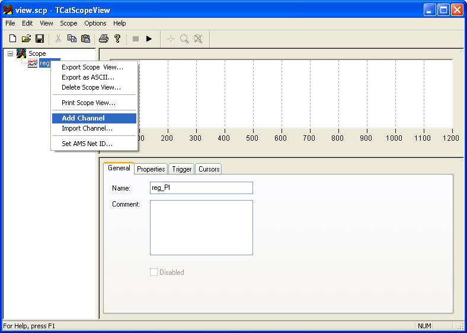Click the 600 axis label on chart
467x333 pixels.
(280, 138)
